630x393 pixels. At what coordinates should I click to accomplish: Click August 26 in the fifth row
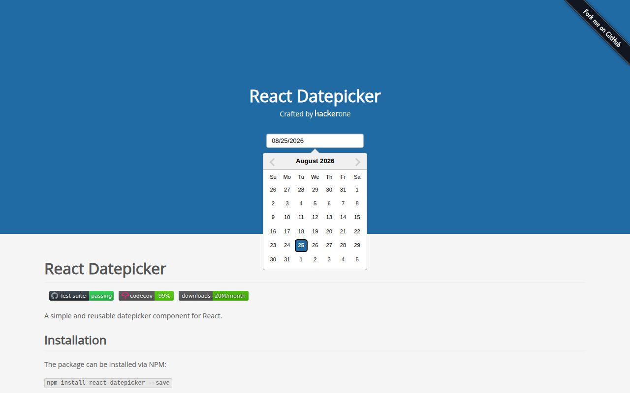315,245
